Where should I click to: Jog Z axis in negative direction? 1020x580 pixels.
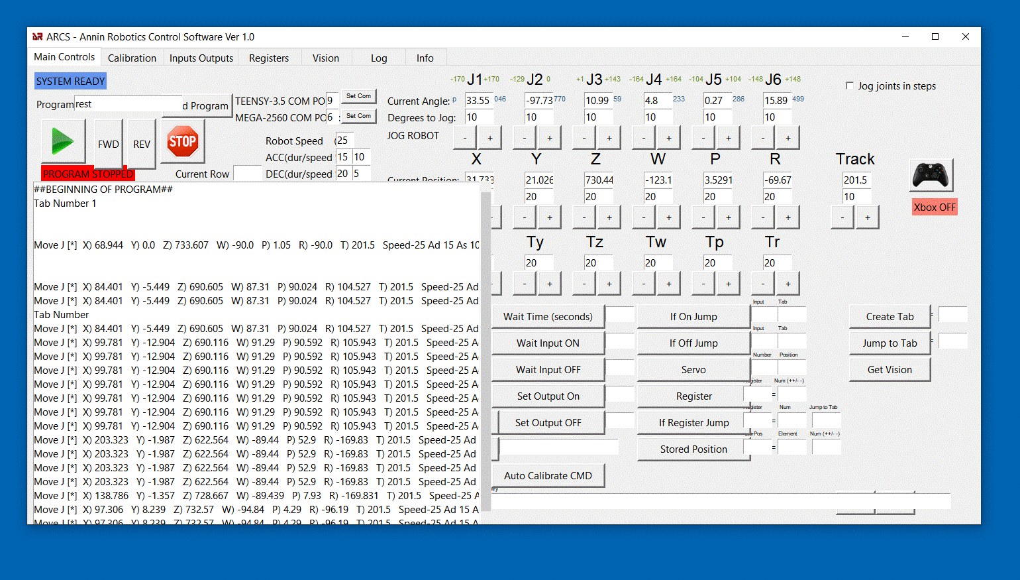point(584,217)
